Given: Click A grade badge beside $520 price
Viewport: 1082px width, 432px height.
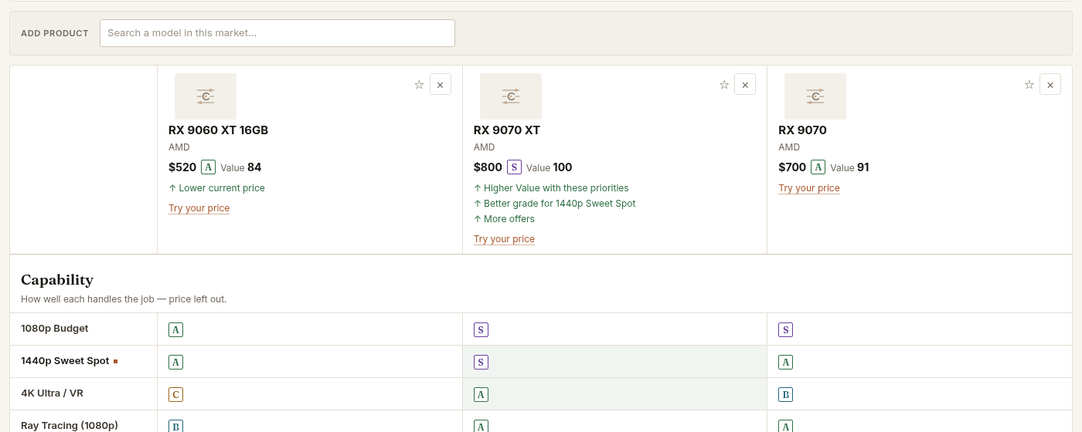Looking at the screenshot, I should (x=208, y=167).
